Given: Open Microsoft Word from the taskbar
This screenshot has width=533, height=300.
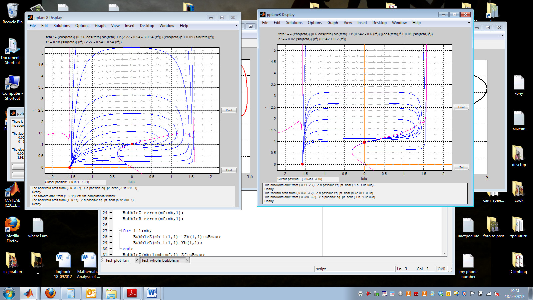Looking at the screenshot, I should pos(152,293).
